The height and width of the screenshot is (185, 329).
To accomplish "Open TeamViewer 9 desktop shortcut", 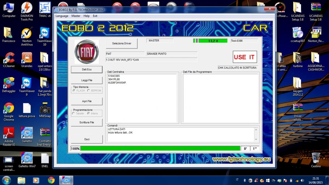I will click(x=27, y=87).
